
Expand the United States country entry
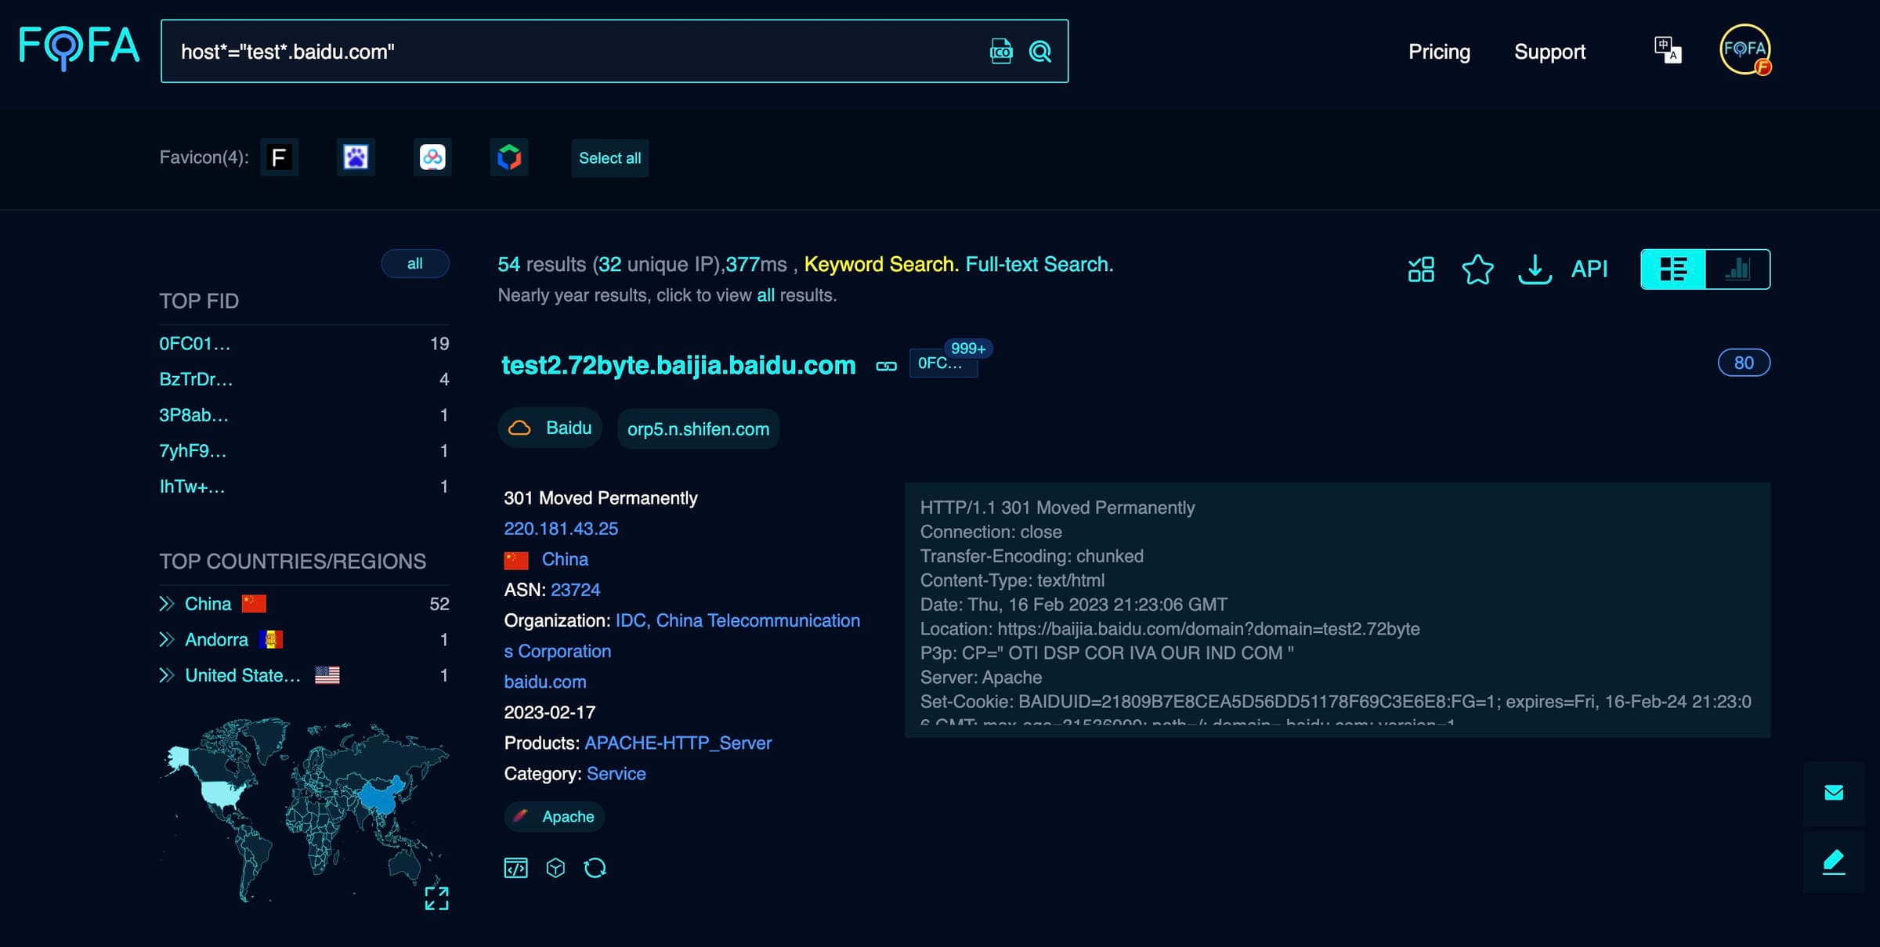pos(168,674)
